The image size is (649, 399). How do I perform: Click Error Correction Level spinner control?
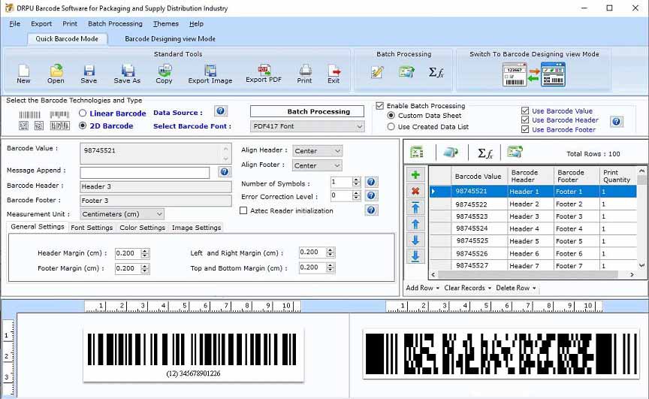click(356, 195)
